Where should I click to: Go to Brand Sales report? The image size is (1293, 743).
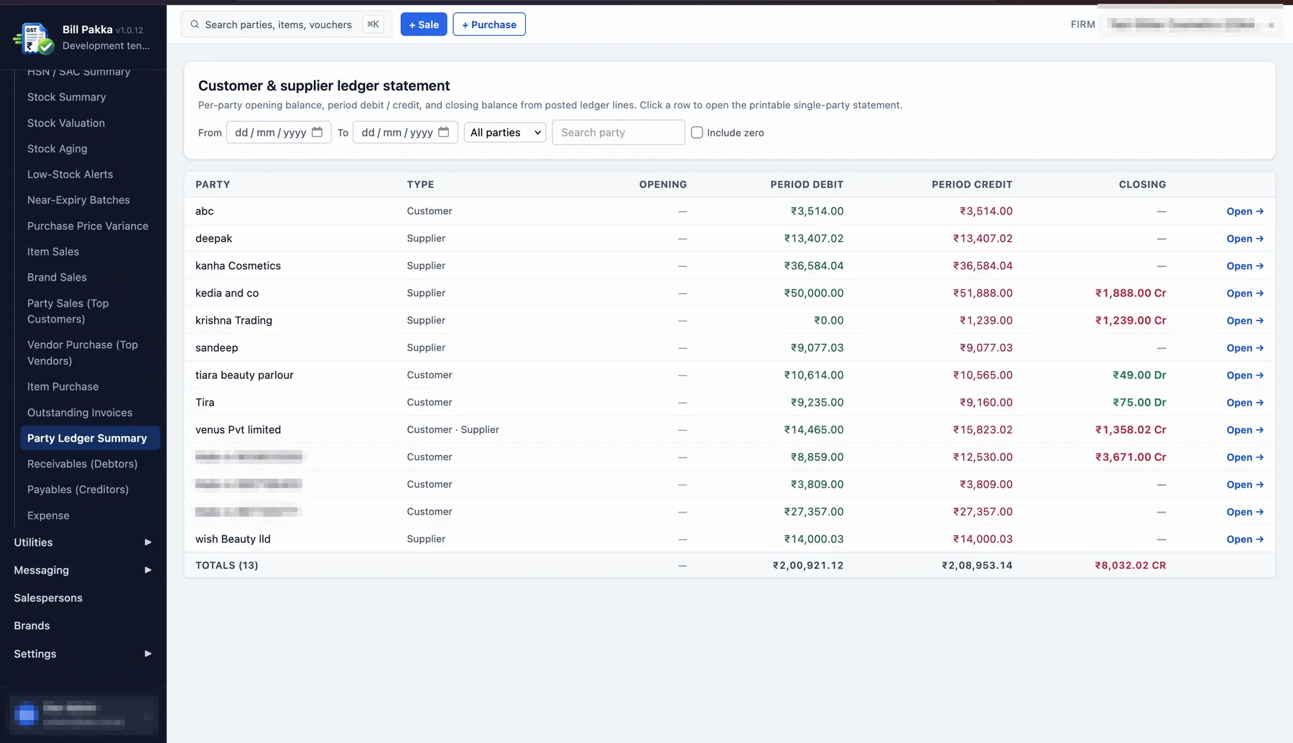point(57,277)
